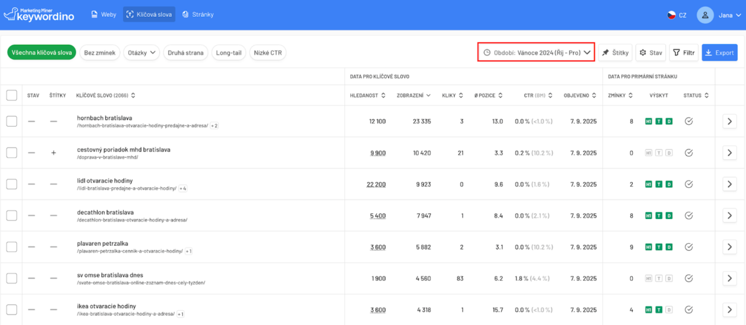Viewport: 746px width, 325px height.
Task: Go to the Stránky tab
Action: (x=198, y=14)
